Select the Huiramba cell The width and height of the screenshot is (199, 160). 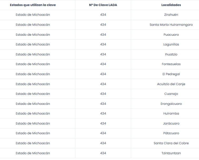171,113
